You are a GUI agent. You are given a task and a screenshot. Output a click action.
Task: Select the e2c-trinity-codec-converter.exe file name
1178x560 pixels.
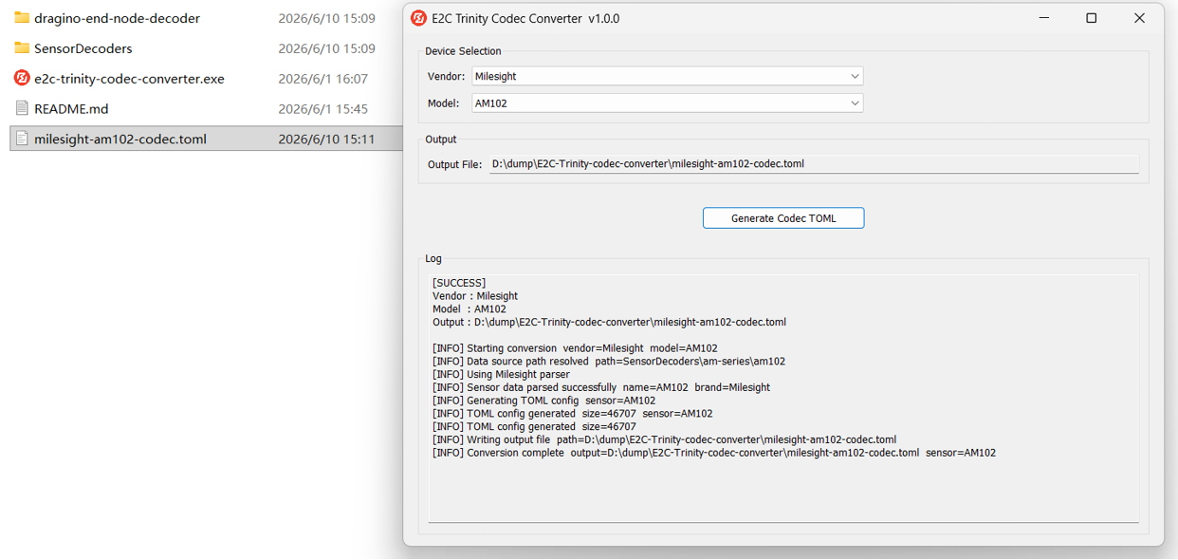point(129,79)
